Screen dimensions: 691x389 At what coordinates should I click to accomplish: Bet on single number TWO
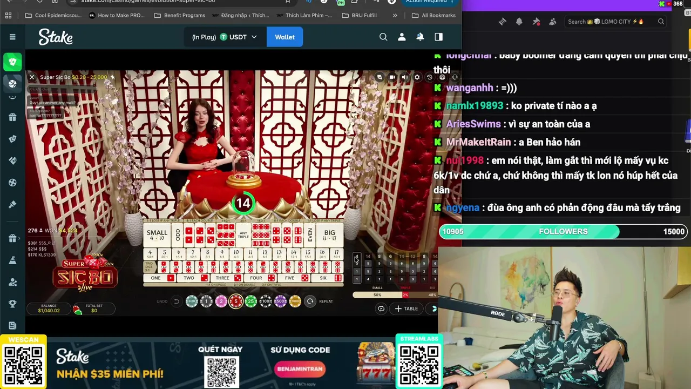click(x=193, y=278)
